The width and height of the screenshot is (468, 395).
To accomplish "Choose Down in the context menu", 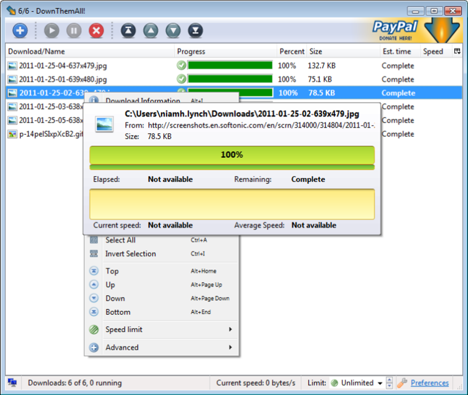I will [x=161, y=298].
